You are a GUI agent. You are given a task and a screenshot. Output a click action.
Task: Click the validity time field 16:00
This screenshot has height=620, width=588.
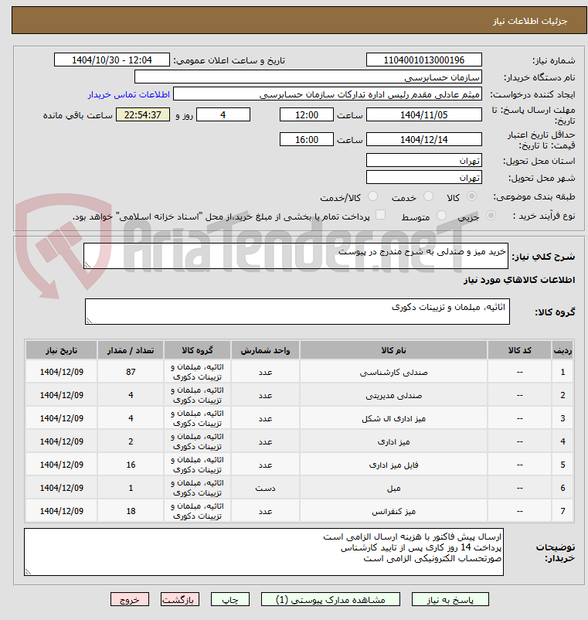click(307, 139)
